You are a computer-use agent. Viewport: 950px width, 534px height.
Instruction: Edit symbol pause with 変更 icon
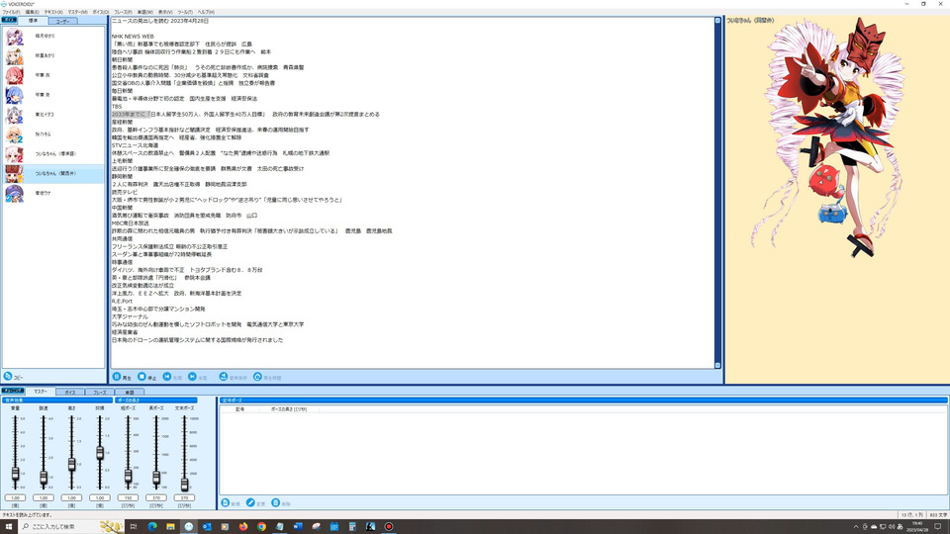click(x=250, y=502)
